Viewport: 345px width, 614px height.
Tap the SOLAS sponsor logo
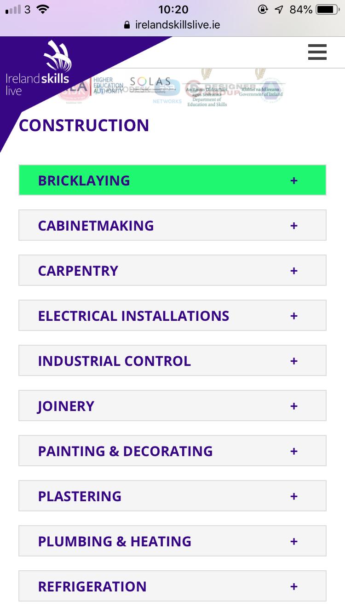point(150,84)
